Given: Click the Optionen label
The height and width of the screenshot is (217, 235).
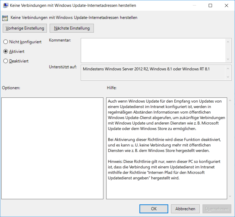Looking at the screenshot, I should pos(11,88).
